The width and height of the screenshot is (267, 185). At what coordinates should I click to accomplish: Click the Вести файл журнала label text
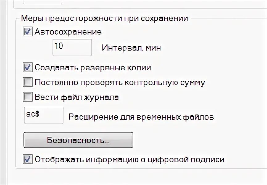coord(77,97)
